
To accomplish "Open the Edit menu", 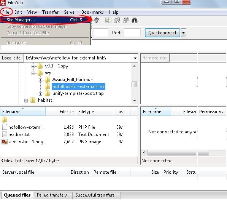I will click(x=18, y=12).
